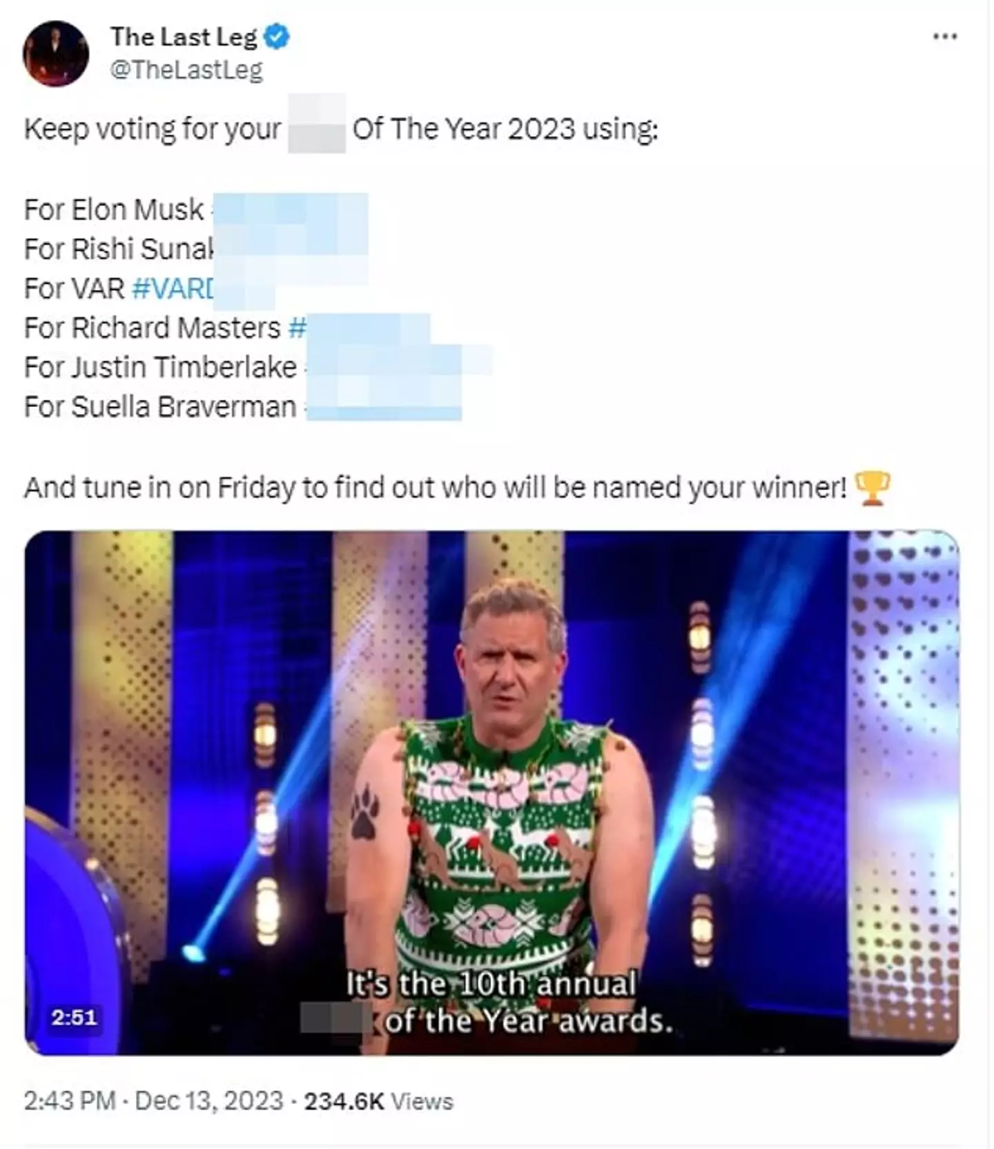This screenshot has height=1149, width=994.
Task: Click the blurred hashtag beside Elon Musk
Action: (x=290, y=210)
